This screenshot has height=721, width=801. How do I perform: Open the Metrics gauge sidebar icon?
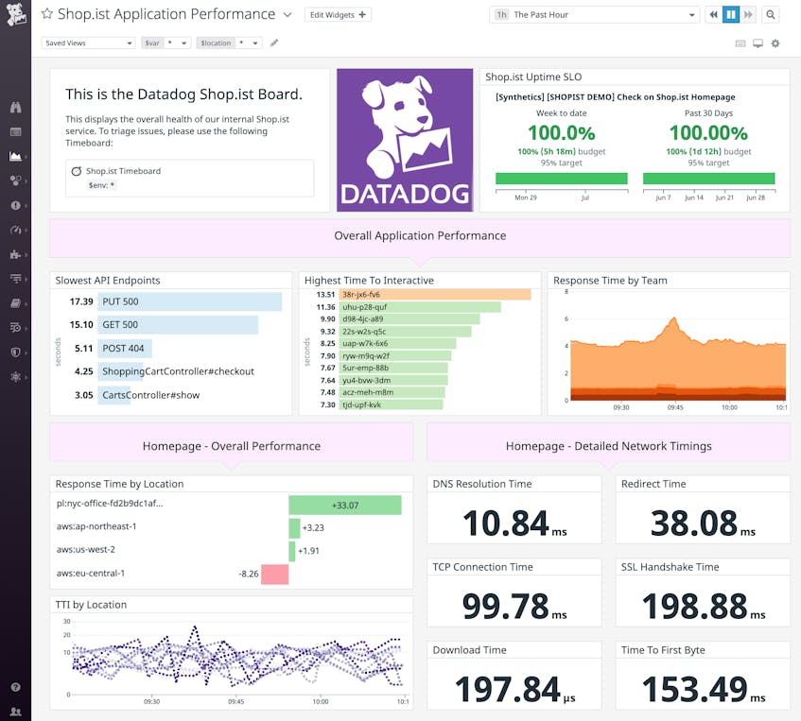pos(16,230)
